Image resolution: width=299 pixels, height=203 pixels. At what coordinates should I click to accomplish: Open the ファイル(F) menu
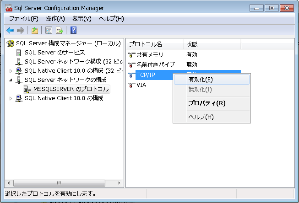coord(24,19)
